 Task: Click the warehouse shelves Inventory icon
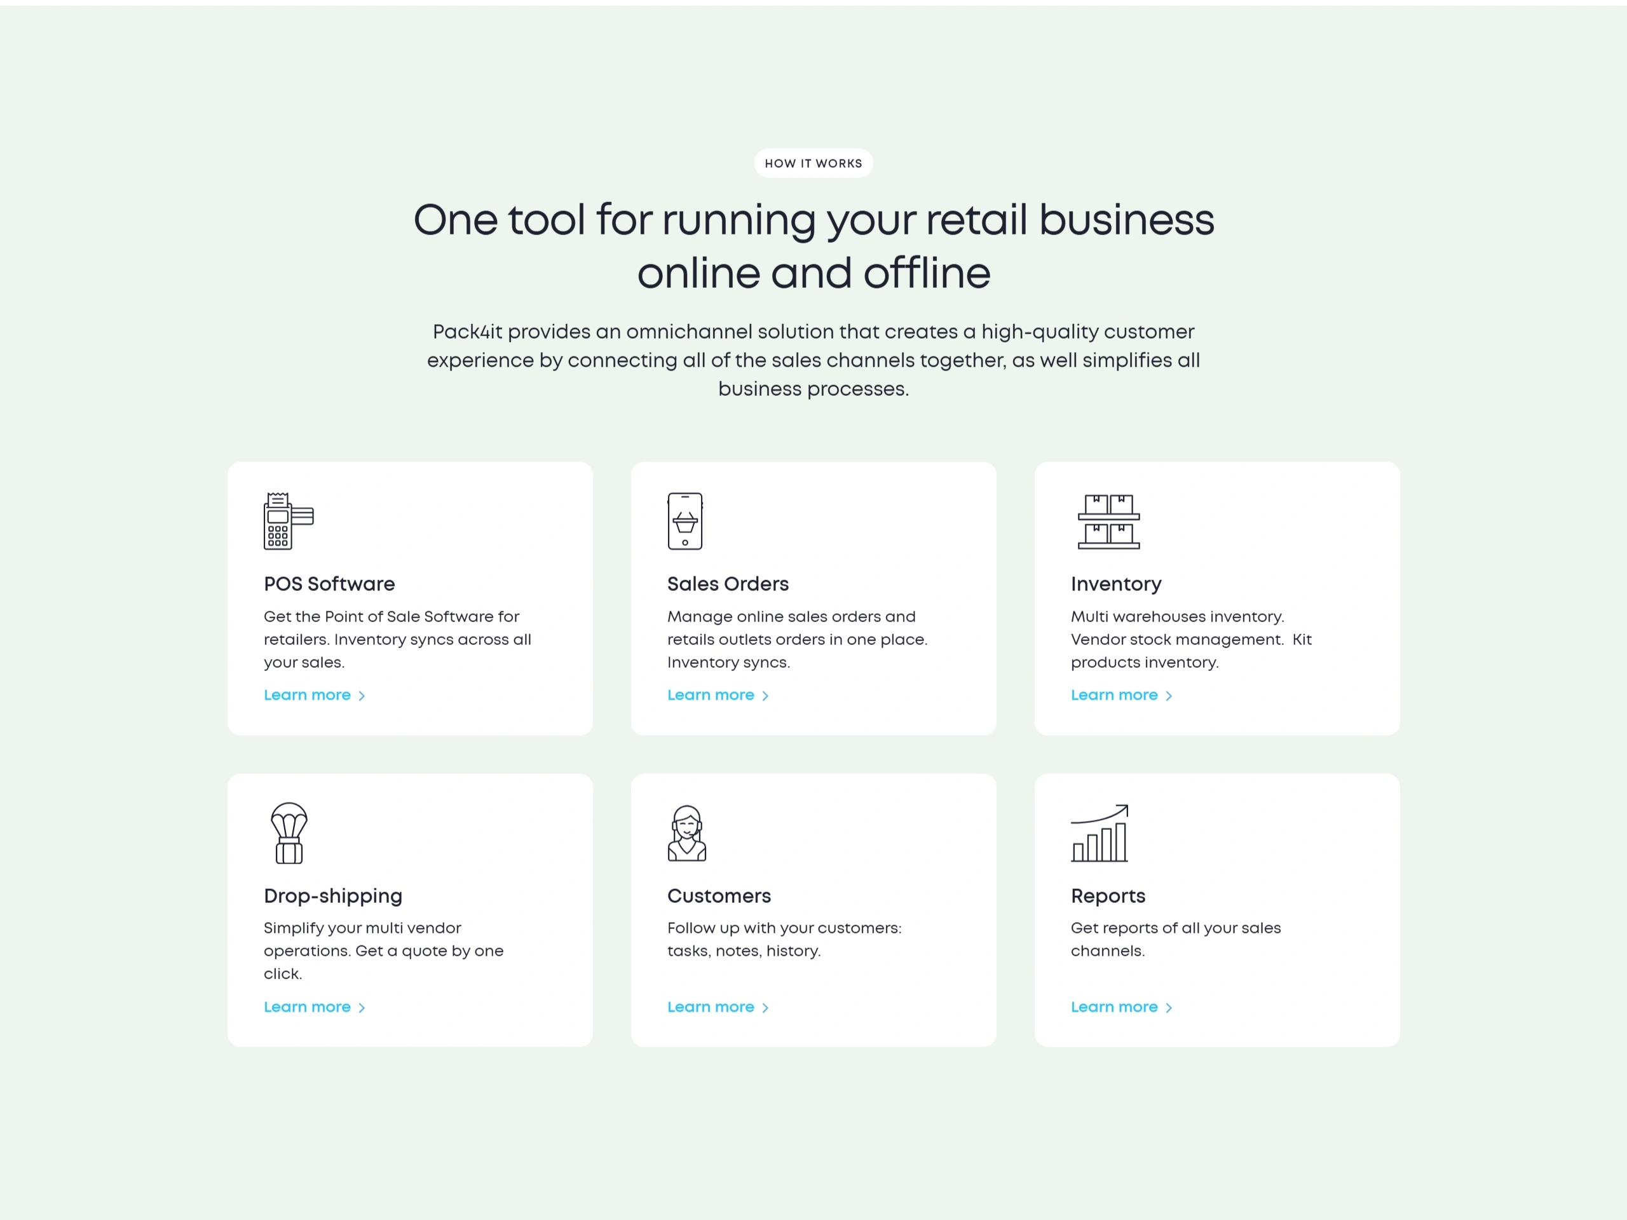1108,520
